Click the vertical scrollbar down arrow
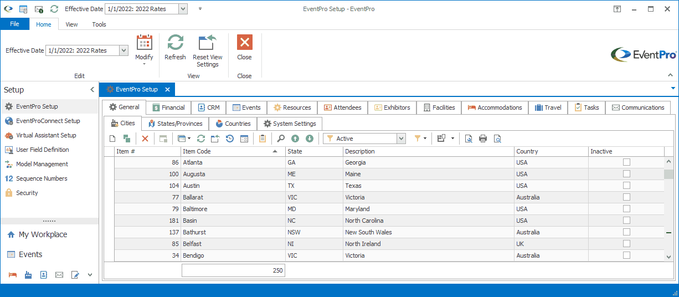Image resolution: width=679 pixels, height=297 pixels. coord(669,256)
